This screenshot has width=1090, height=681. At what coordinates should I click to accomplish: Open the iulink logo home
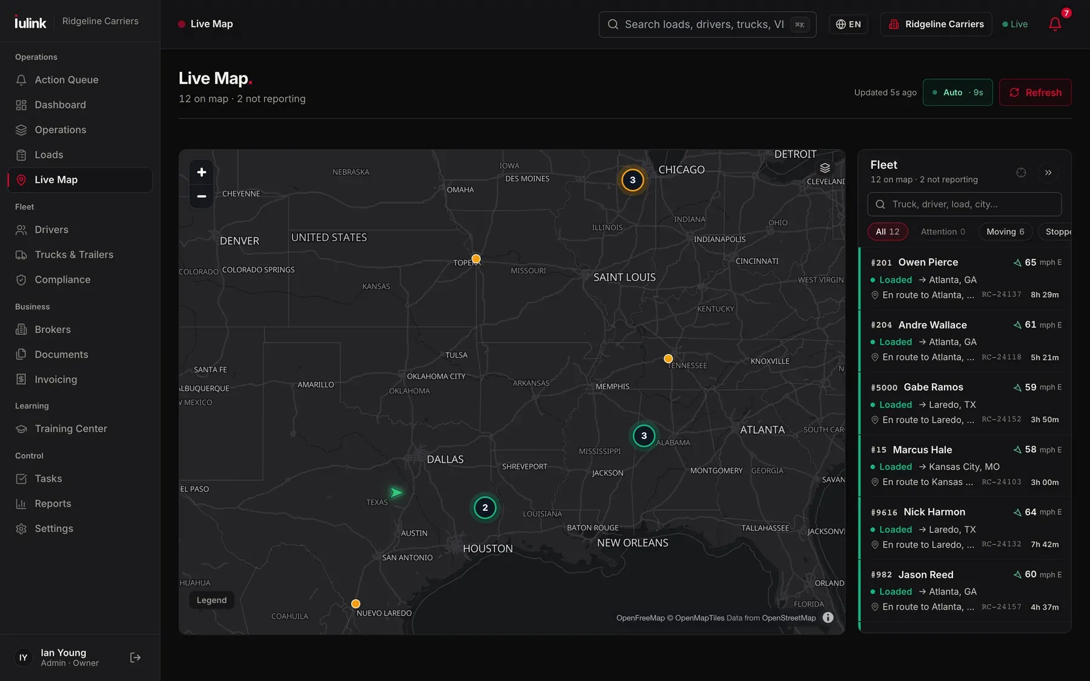pyautogui.click(x=30, y=22)
